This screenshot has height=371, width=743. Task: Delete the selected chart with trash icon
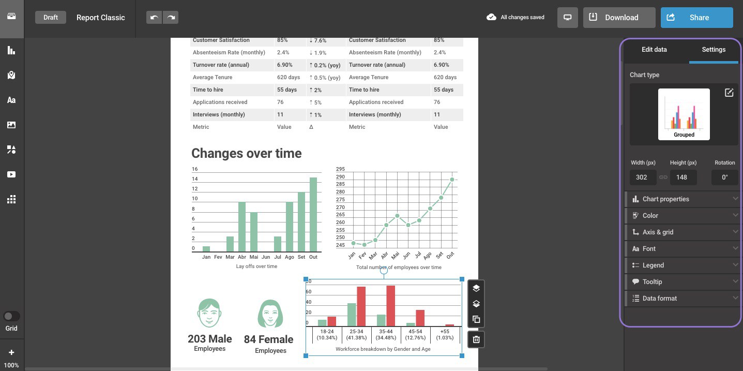(476, 340)
